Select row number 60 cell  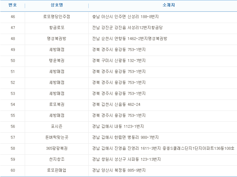(13, 171)
